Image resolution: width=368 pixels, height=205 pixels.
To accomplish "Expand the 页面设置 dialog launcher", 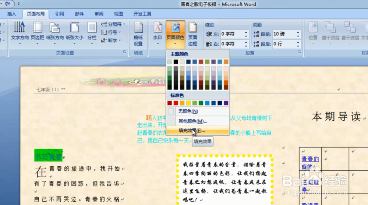I will pos(124,52).
